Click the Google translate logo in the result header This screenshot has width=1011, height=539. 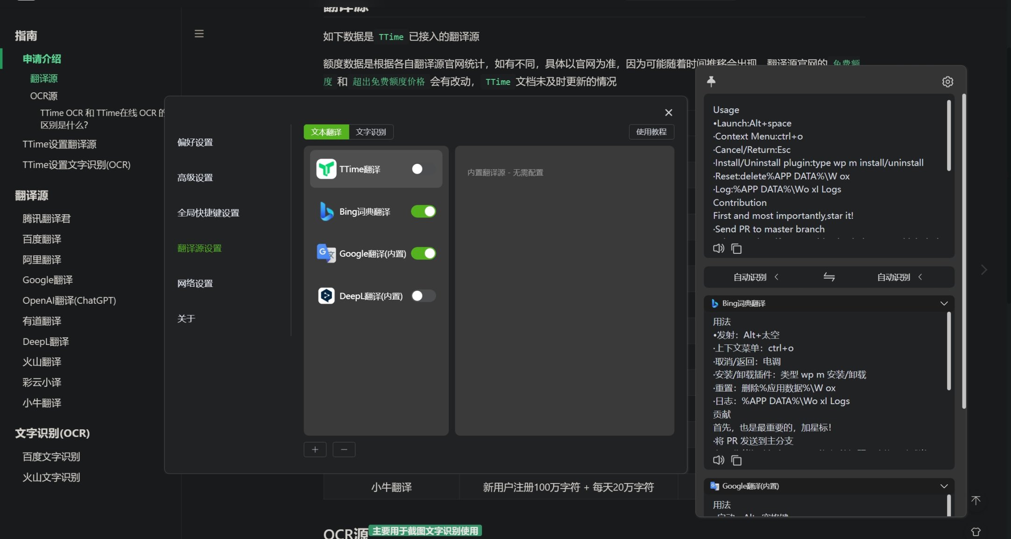tap(714, 486)
